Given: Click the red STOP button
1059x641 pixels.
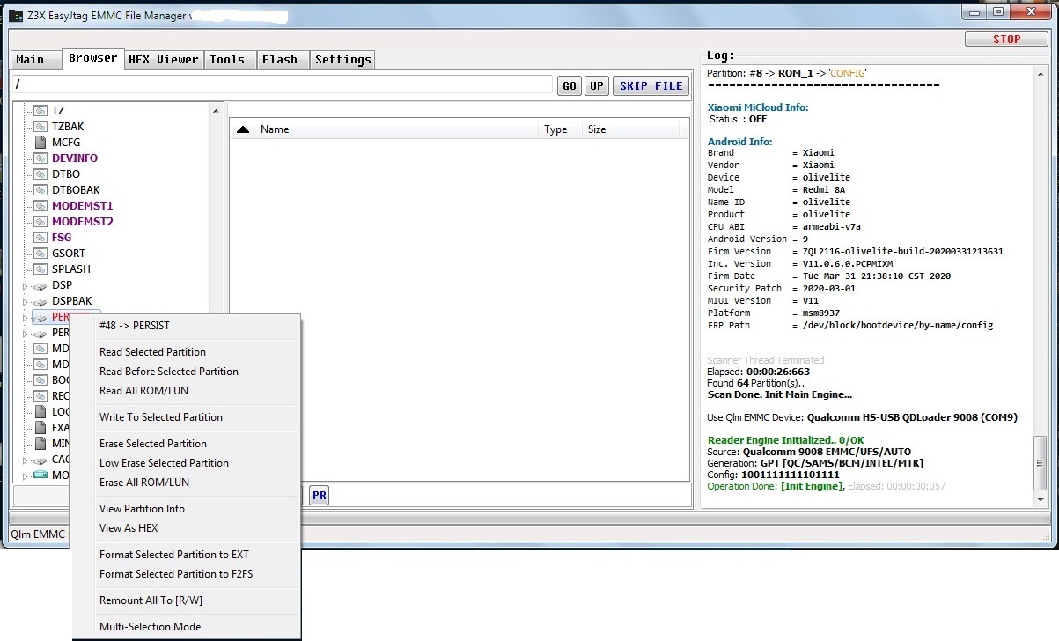Looking at the screenshot, I should pos(1005,40).
